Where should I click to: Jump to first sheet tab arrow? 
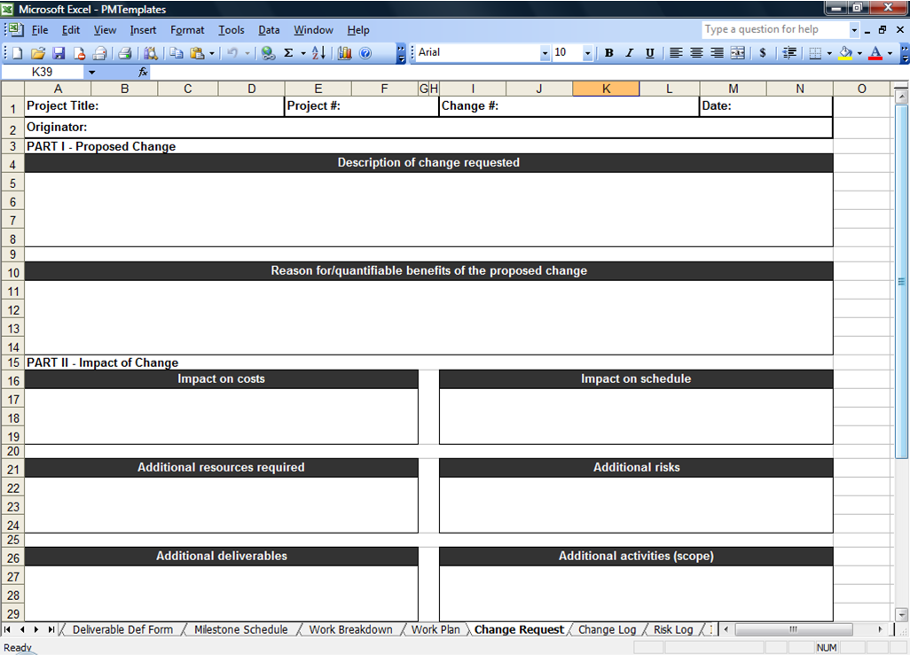click(x=7, y=629)
